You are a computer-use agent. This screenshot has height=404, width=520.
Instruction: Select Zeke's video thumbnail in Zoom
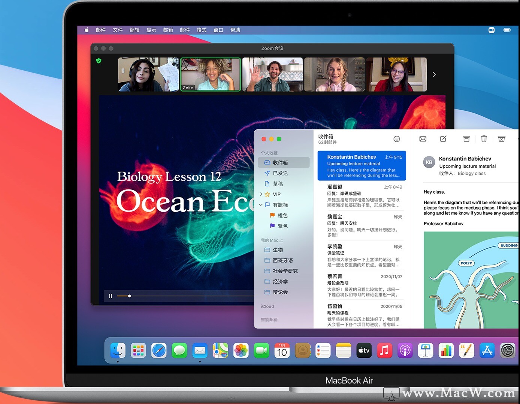(211, 74)
